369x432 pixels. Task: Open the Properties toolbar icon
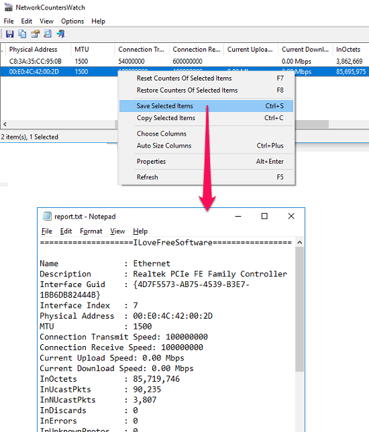click(x=35, y=34)
